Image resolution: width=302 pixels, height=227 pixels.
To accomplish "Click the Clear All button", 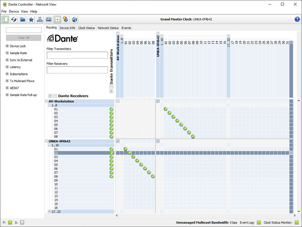I will tap(23, 38).
